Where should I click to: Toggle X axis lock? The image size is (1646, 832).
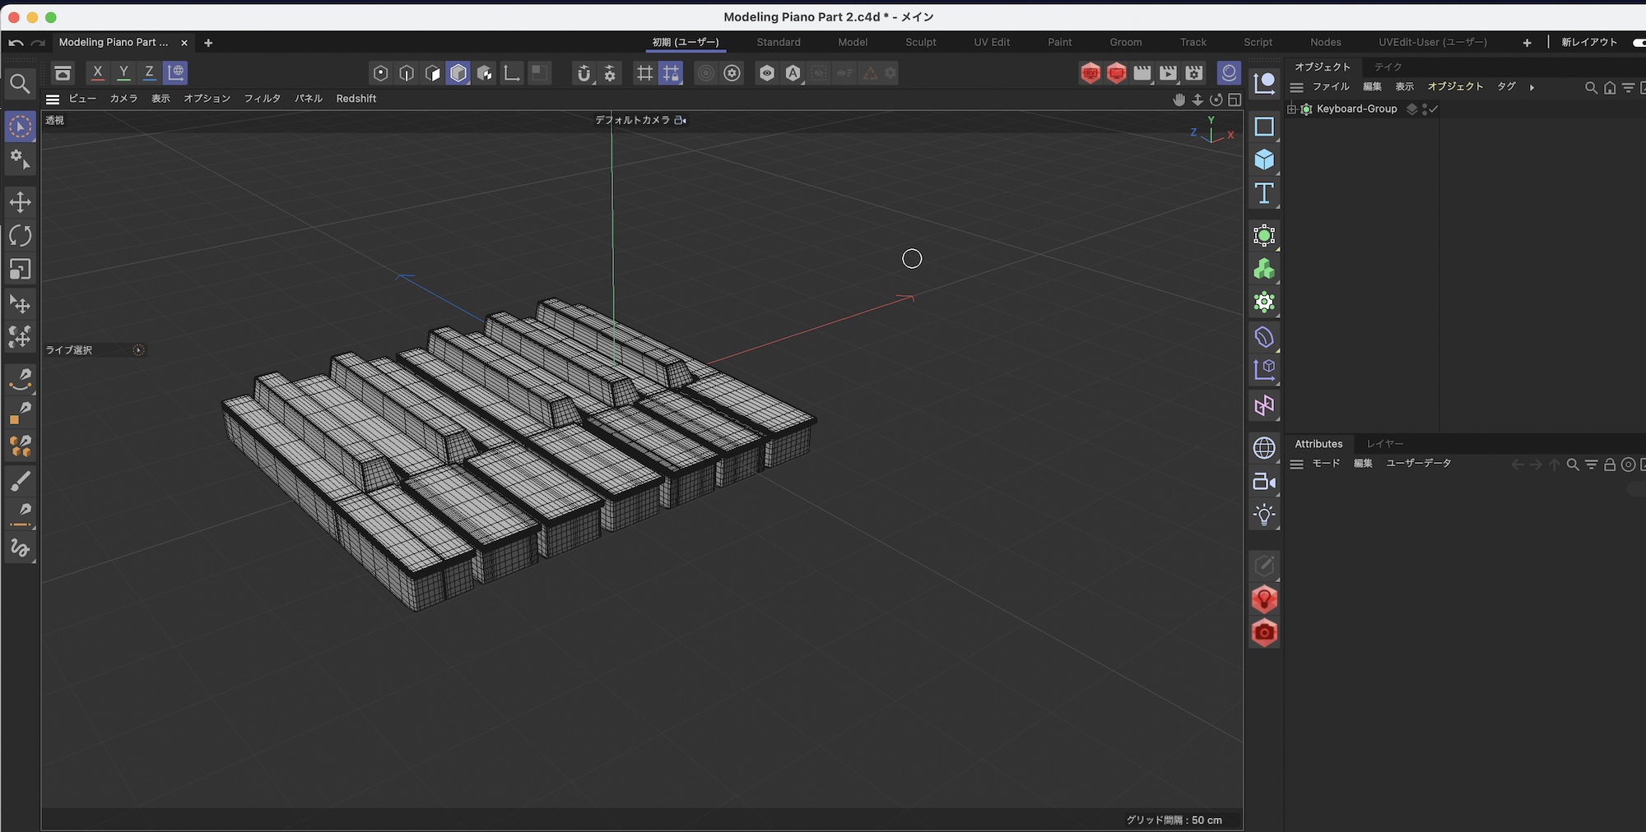click(x=97, y=73)
